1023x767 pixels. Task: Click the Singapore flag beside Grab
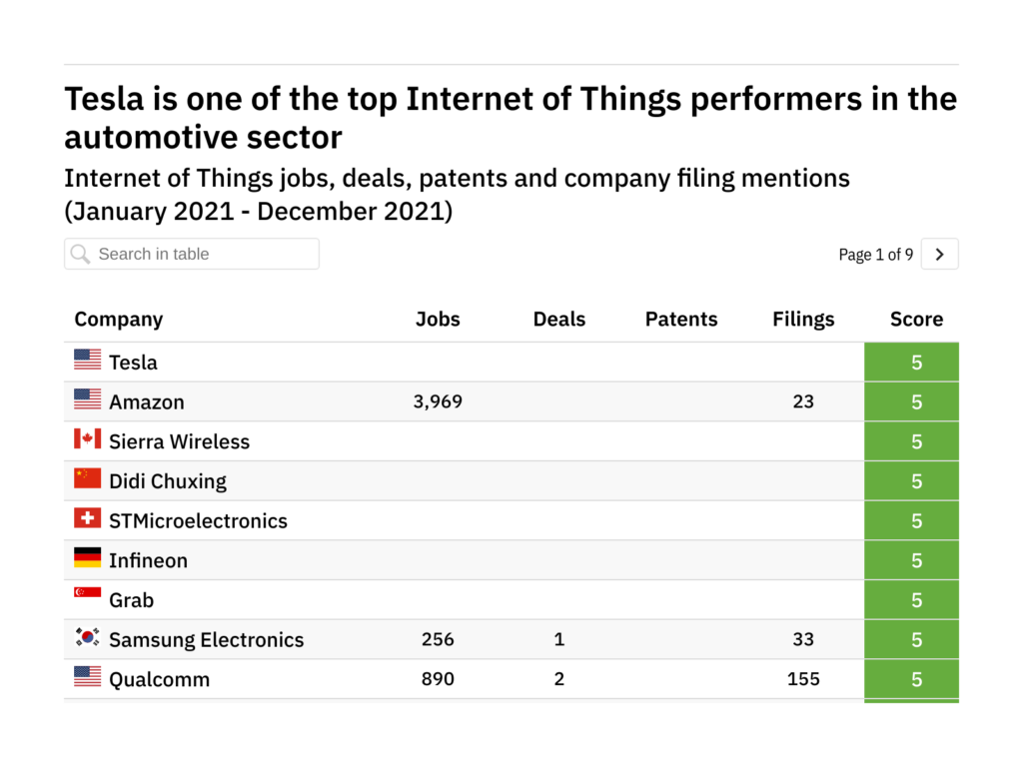tap(88, 595)
